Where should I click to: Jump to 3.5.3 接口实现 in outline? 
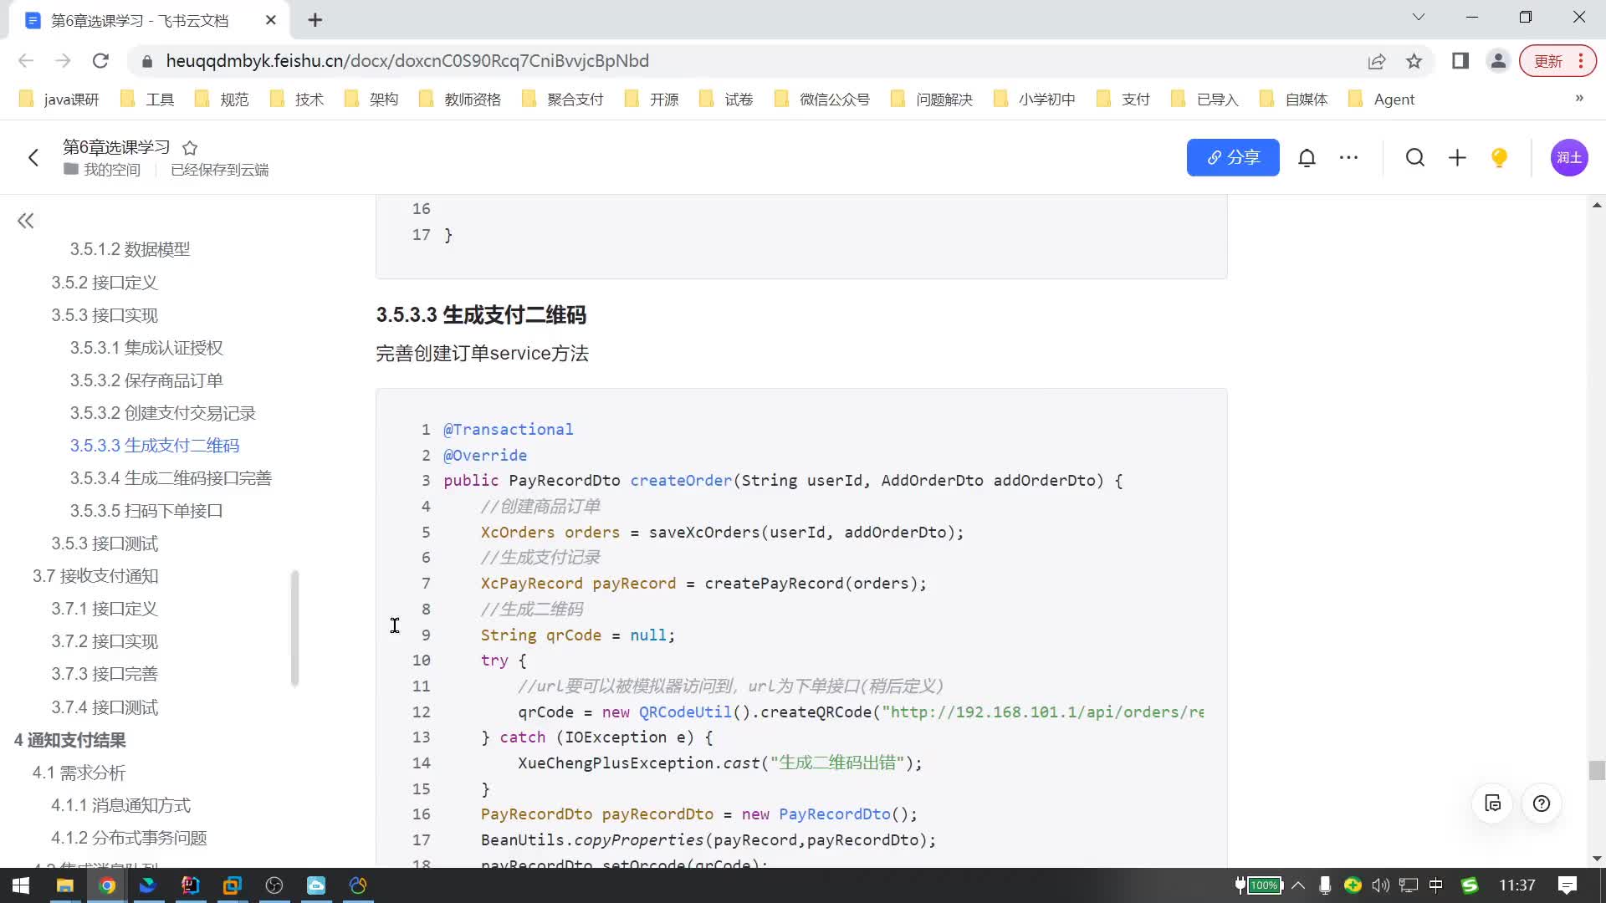pos(105,315)
